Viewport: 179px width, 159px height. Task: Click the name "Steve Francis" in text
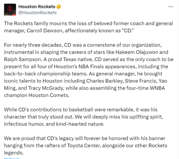pos(141,81)
